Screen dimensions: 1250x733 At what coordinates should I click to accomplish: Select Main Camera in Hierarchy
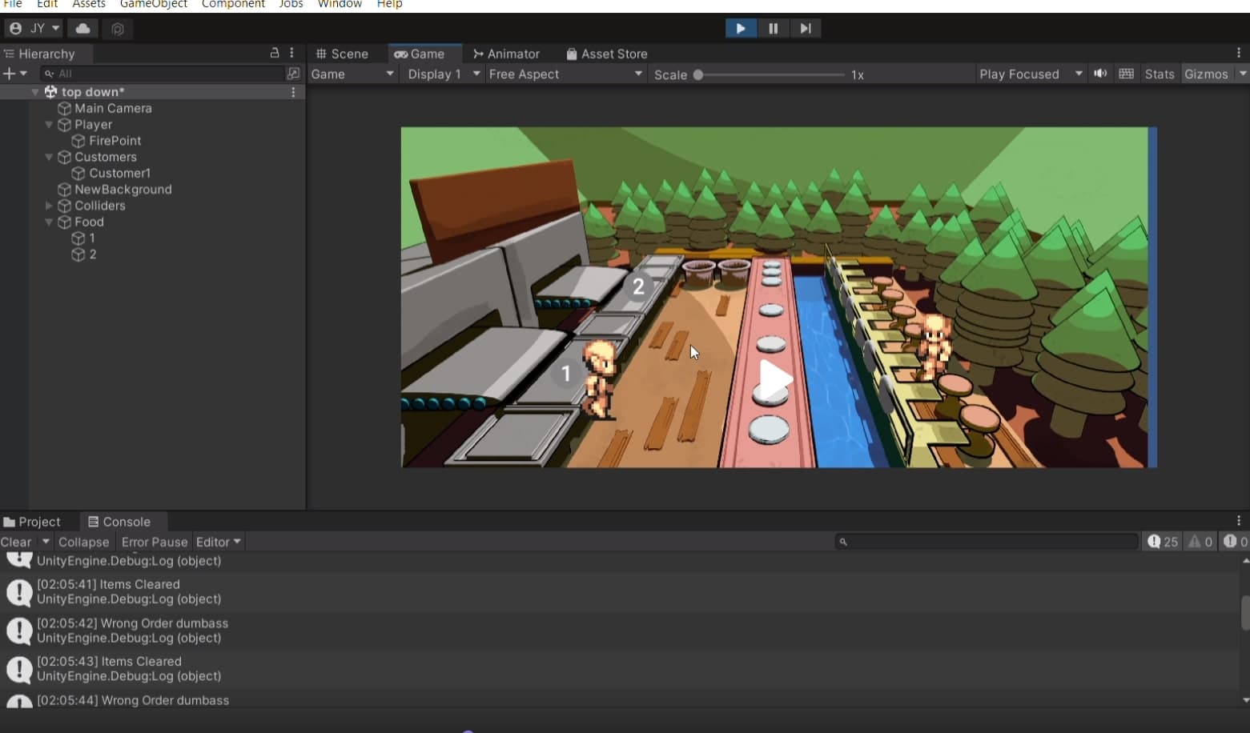(x=113, y=108)
